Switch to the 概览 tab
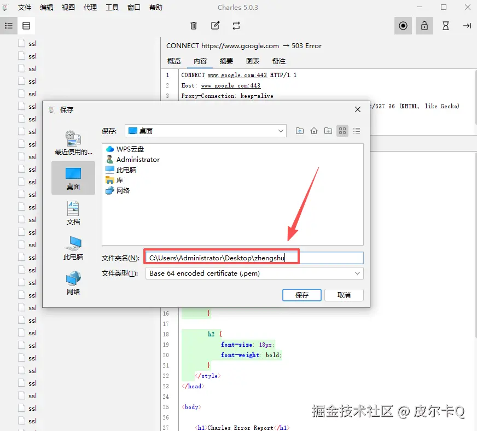Viewport: 477px width, 431px height. (x=174, y=61)
